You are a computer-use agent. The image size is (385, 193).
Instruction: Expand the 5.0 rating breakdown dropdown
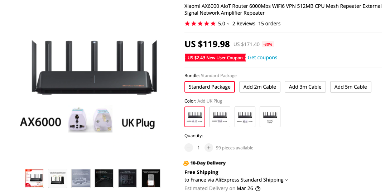pos(228,24)
